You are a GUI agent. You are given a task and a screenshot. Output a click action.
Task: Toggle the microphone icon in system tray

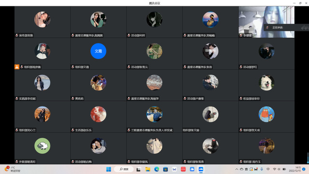click(x=262, y=169)
